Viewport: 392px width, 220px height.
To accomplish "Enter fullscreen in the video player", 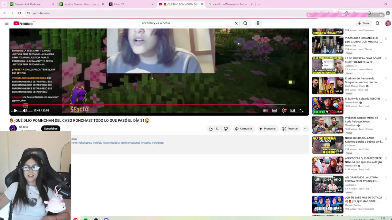I will point(301,111).
